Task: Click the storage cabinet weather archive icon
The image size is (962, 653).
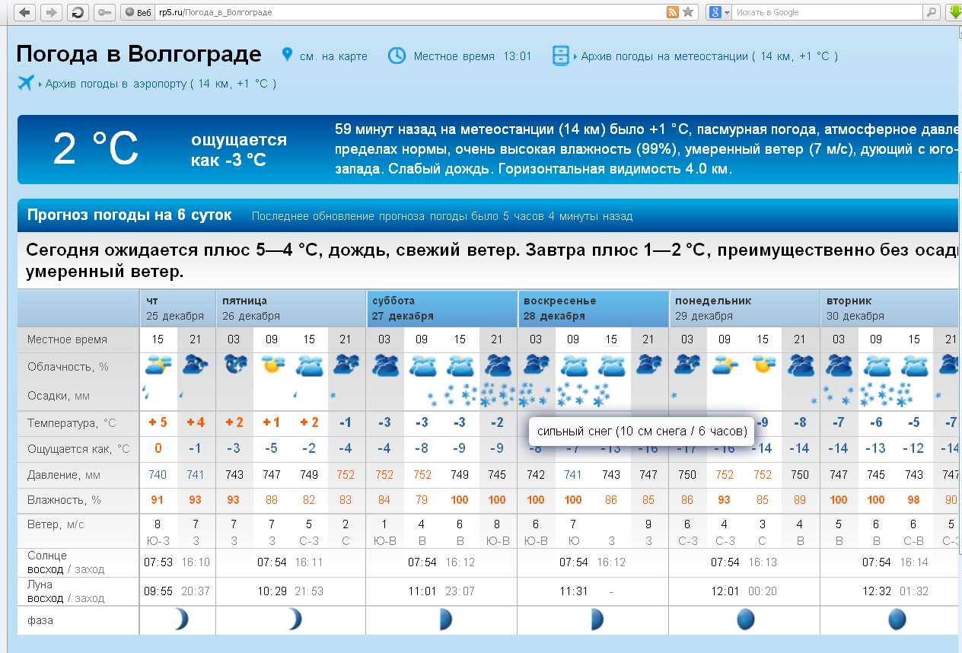Action: 561,56
